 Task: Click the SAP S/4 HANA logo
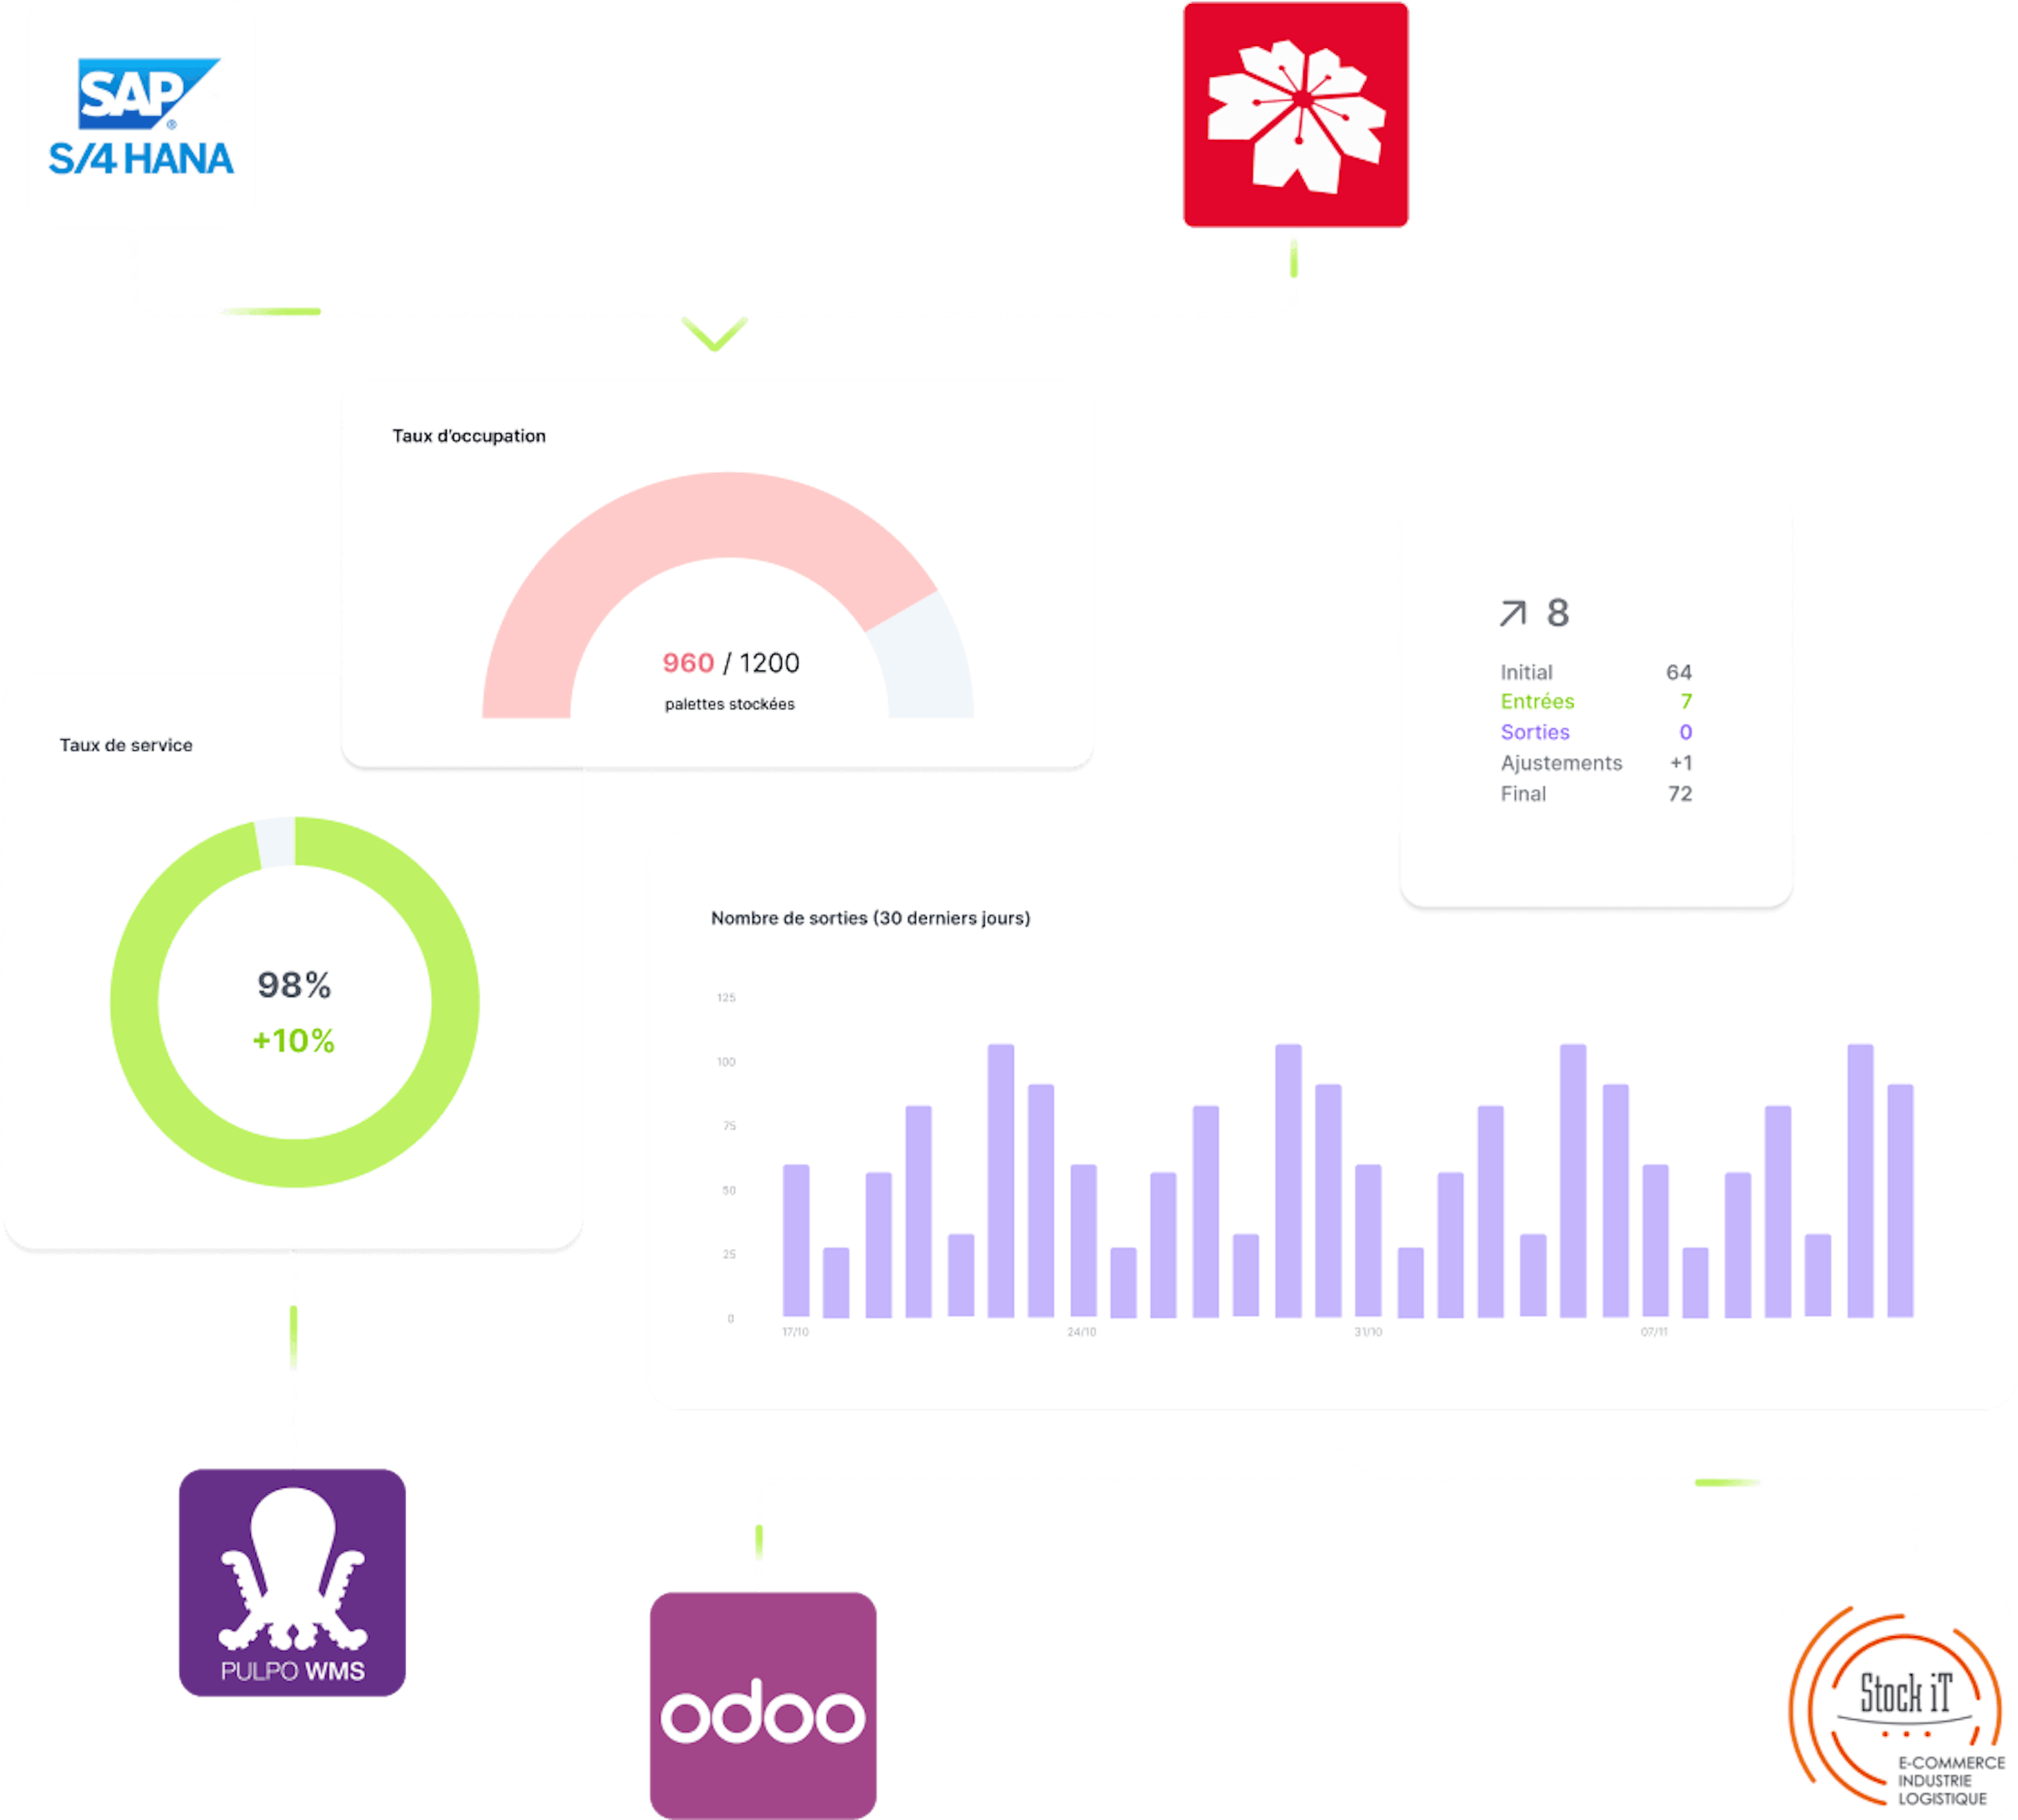[141, 116]
